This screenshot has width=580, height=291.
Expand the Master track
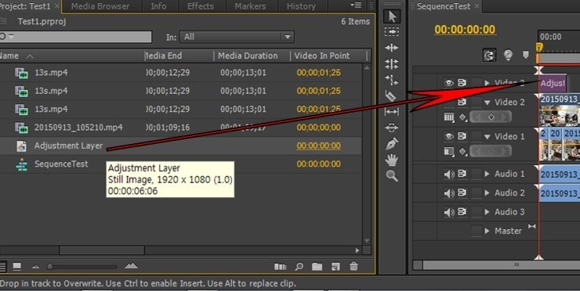(488, 231)
